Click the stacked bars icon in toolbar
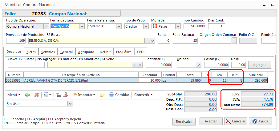Screen dimensions: 279x131 point(58,95)
